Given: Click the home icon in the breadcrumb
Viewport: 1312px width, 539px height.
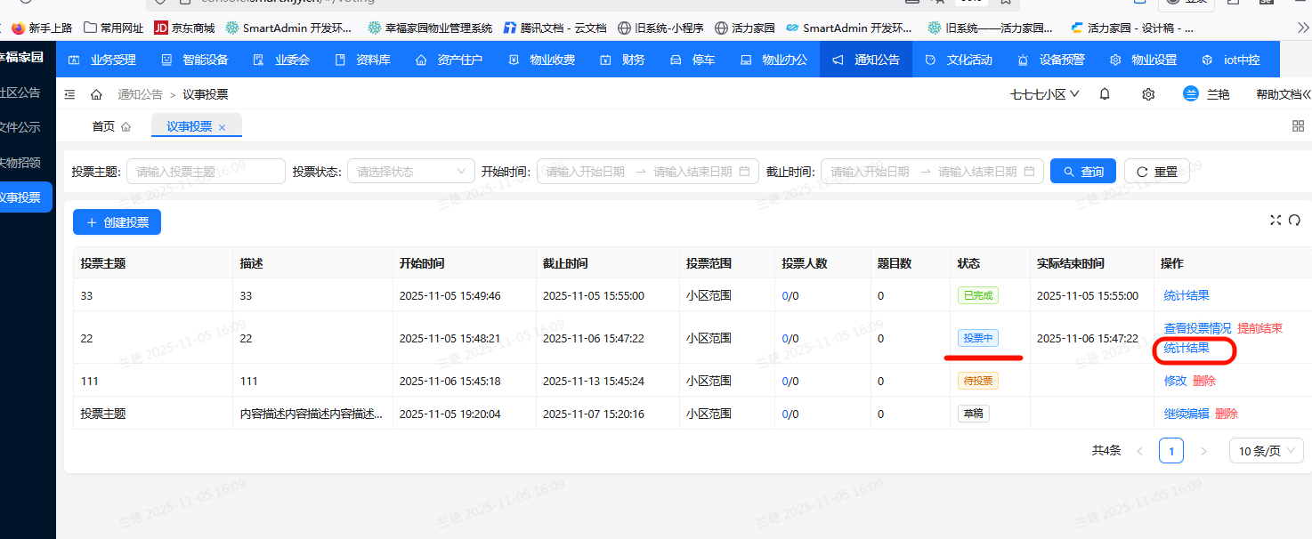Looking at the screenshot, I should pos(97,93).
